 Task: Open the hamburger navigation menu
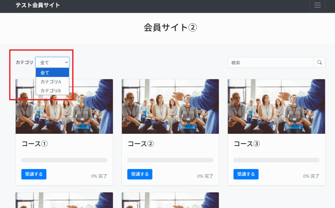(x=317, y=5)
